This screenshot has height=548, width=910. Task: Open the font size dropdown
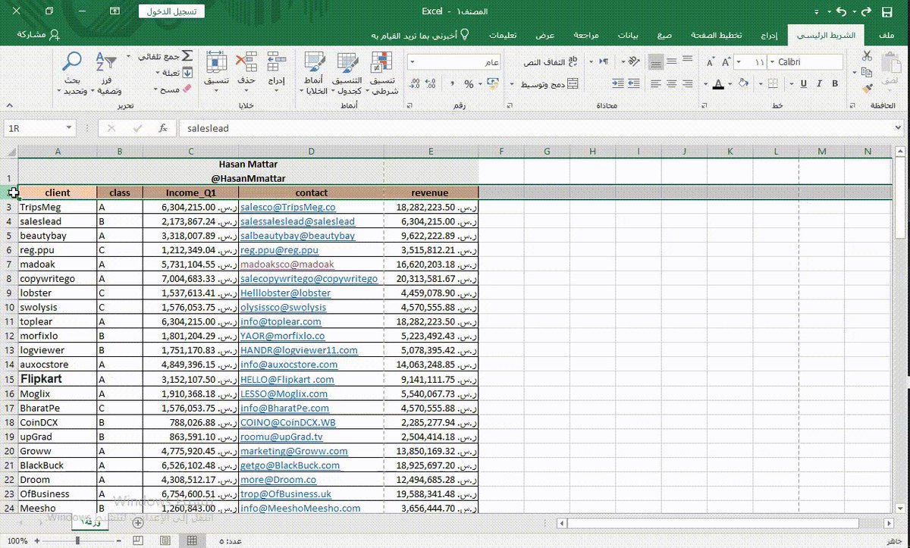[x=740, y=62]
